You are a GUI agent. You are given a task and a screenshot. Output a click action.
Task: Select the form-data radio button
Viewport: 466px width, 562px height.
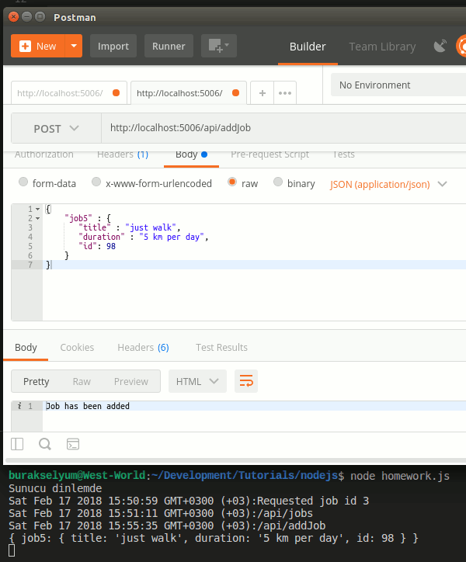click(x=23, y=182)
